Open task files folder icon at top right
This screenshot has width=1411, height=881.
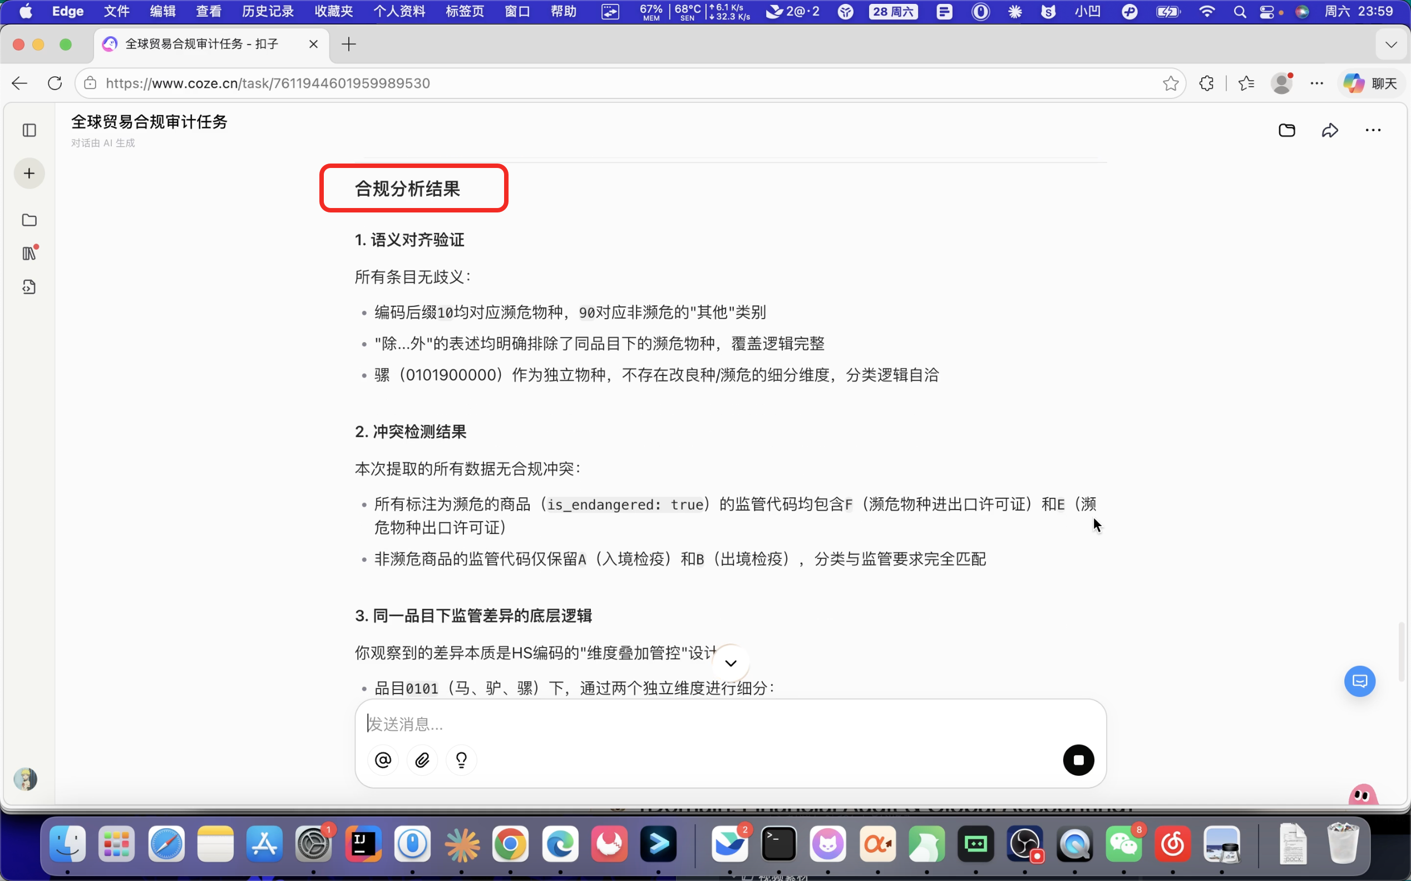coord(1286,130)
